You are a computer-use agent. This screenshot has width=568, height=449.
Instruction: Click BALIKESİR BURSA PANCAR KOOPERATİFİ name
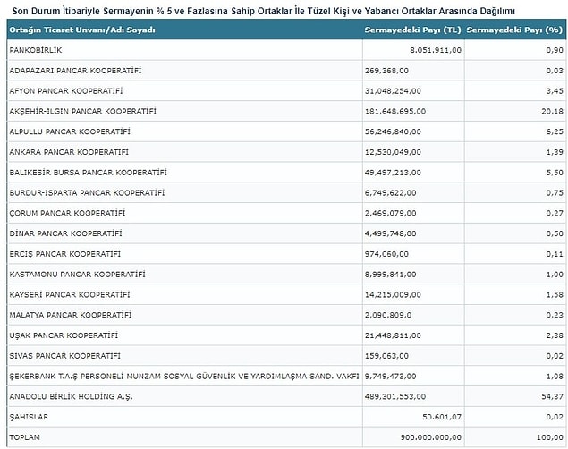(88, 172)
